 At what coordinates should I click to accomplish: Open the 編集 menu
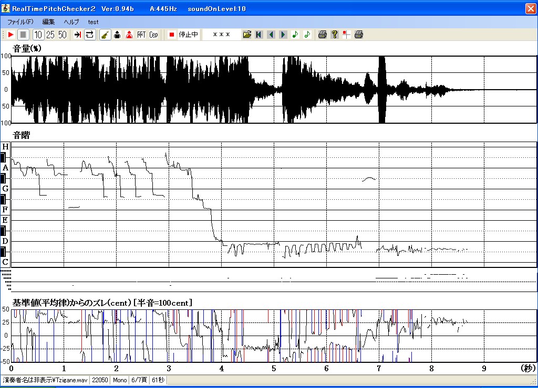coord(48,22)
